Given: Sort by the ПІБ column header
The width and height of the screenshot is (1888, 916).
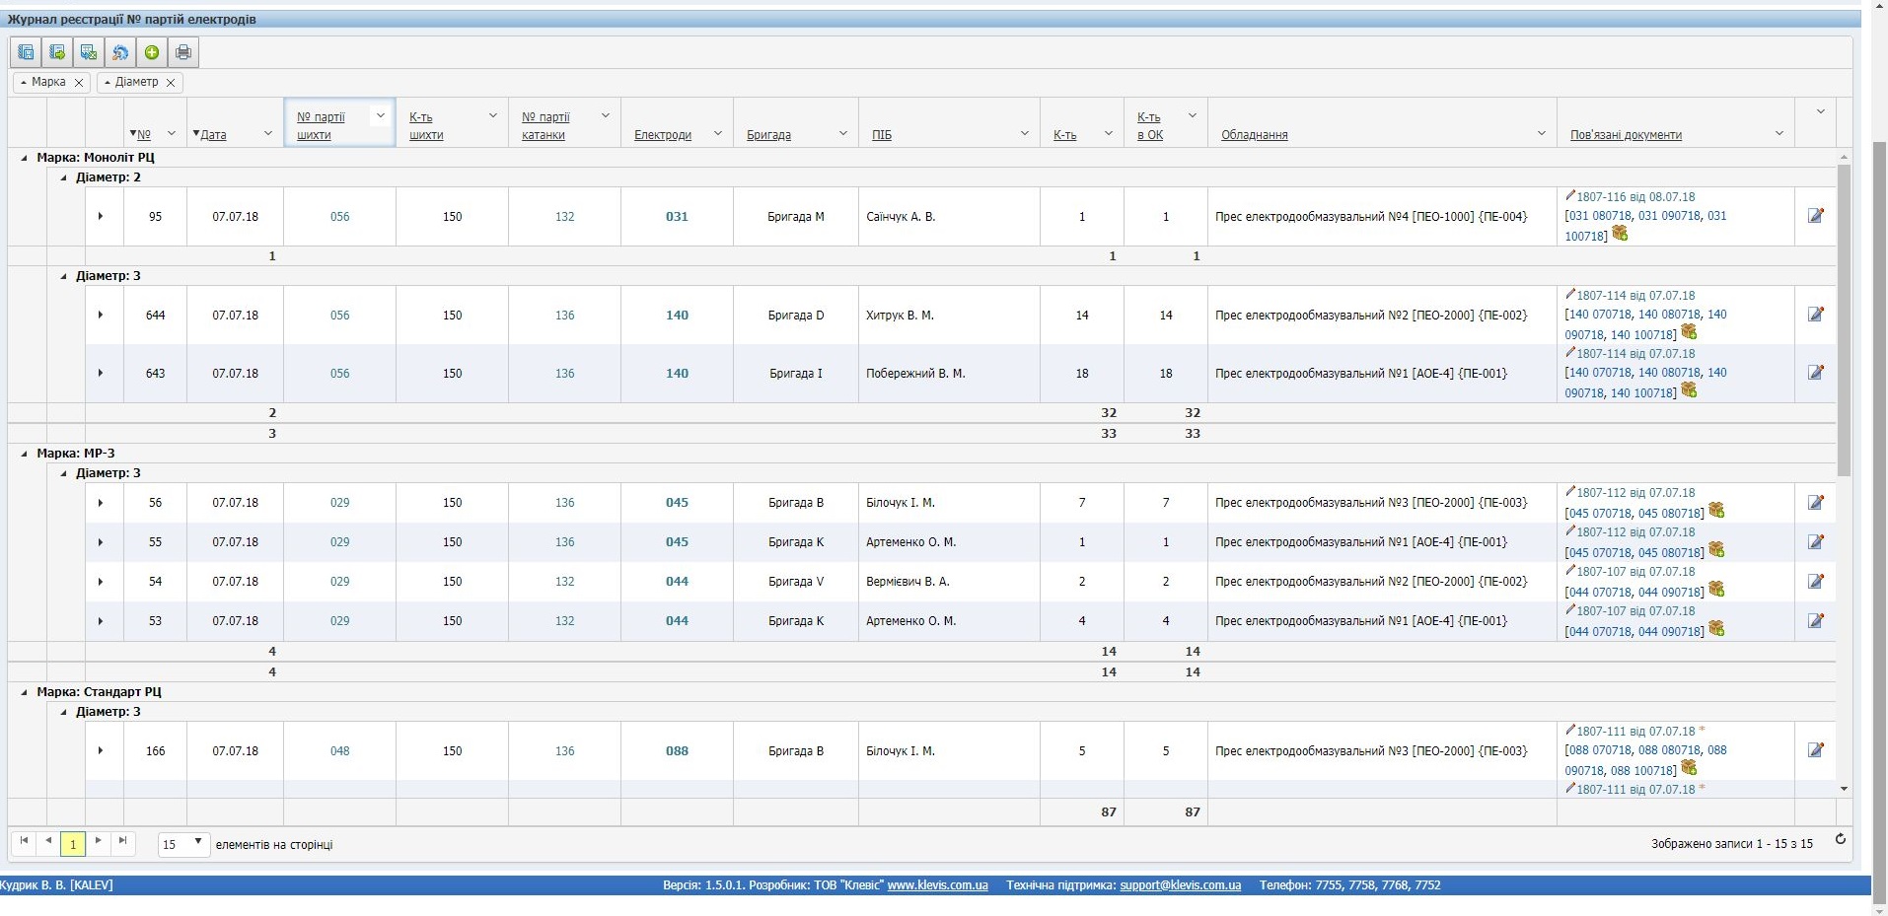Looking at the screenshot, I should tap(882, 135).
